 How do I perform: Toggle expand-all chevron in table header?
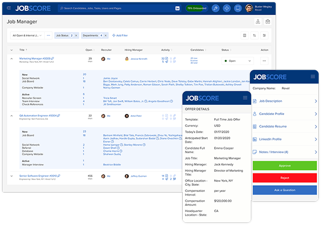(11, 50)
